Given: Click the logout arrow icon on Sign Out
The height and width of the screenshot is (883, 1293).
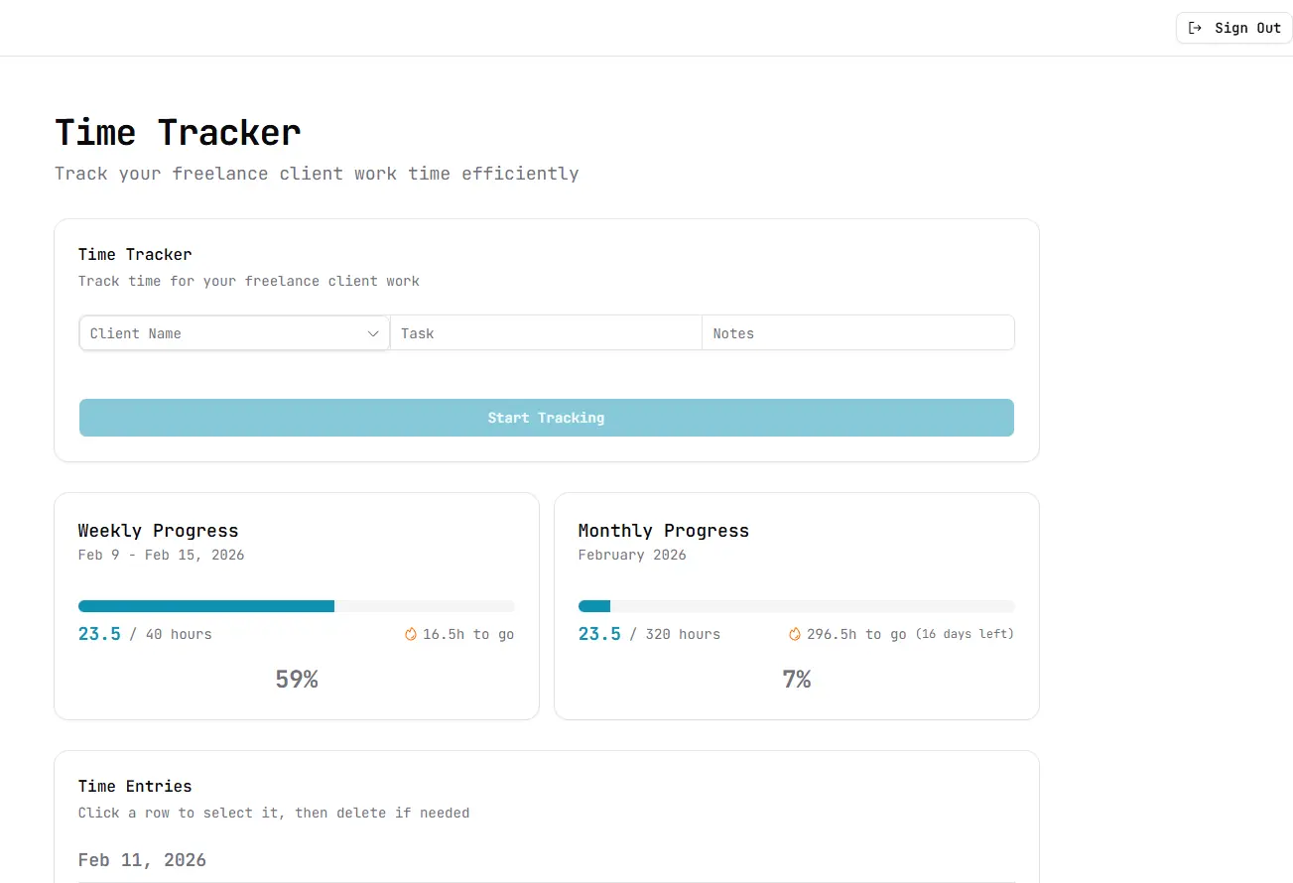Looking at the screenshot, I should [1196, 28].
